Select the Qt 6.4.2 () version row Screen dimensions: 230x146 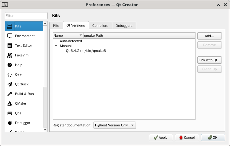click(74, 51)
